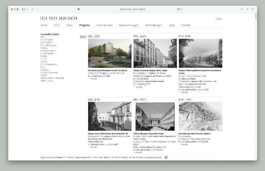
Task: Switch language via the English link
Action: coord(219,19)
